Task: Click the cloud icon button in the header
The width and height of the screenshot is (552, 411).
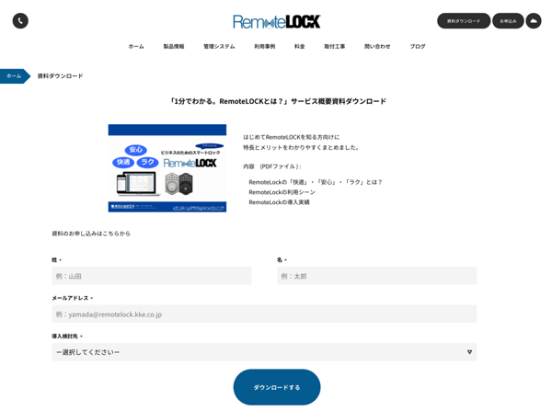Action: tap(534, 20)
